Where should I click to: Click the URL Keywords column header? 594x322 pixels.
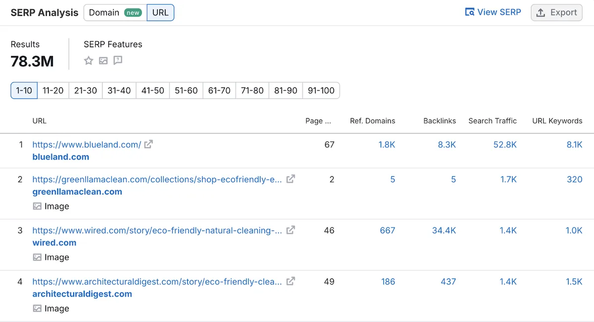[557, 121]
